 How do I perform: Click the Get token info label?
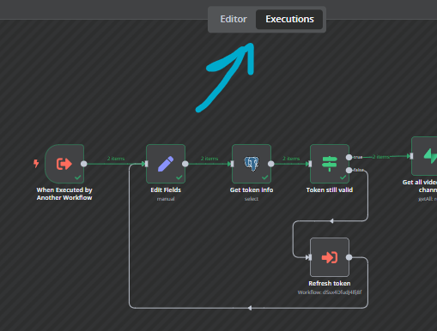click(252, 190)
